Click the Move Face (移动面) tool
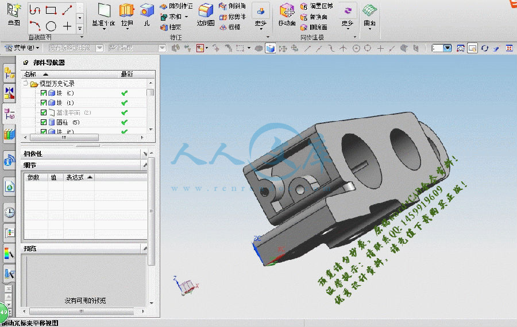Viewport: 517px width, 327px height. pos(287,15)
